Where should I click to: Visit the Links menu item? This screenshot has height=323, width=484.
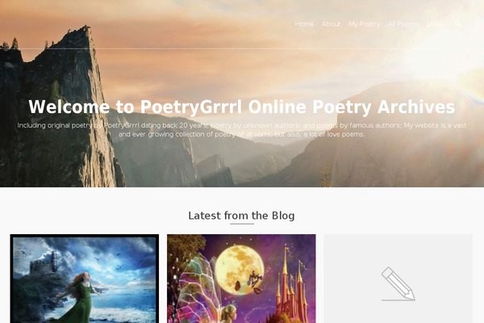pos(434,23)
